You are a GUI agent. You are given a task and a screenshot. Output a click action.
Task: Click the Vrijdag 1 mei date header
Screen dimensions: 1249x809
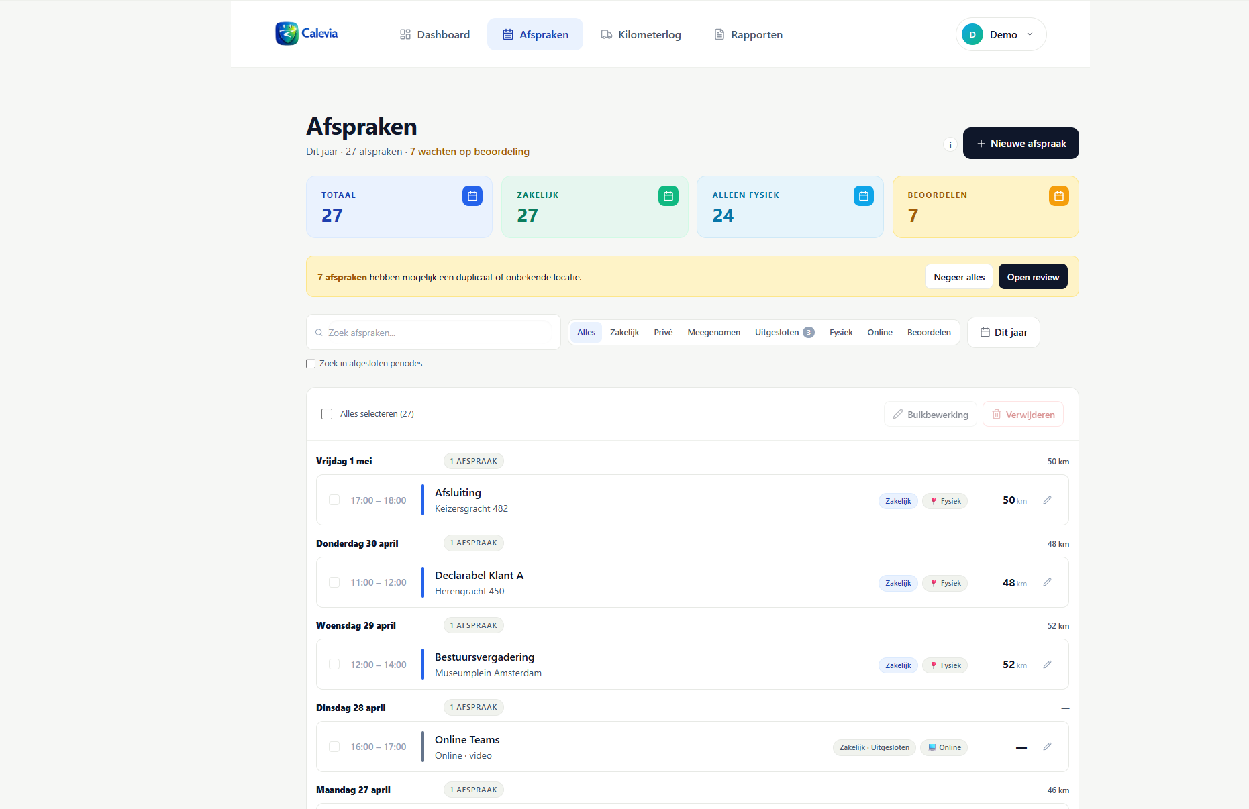point(344,462)
